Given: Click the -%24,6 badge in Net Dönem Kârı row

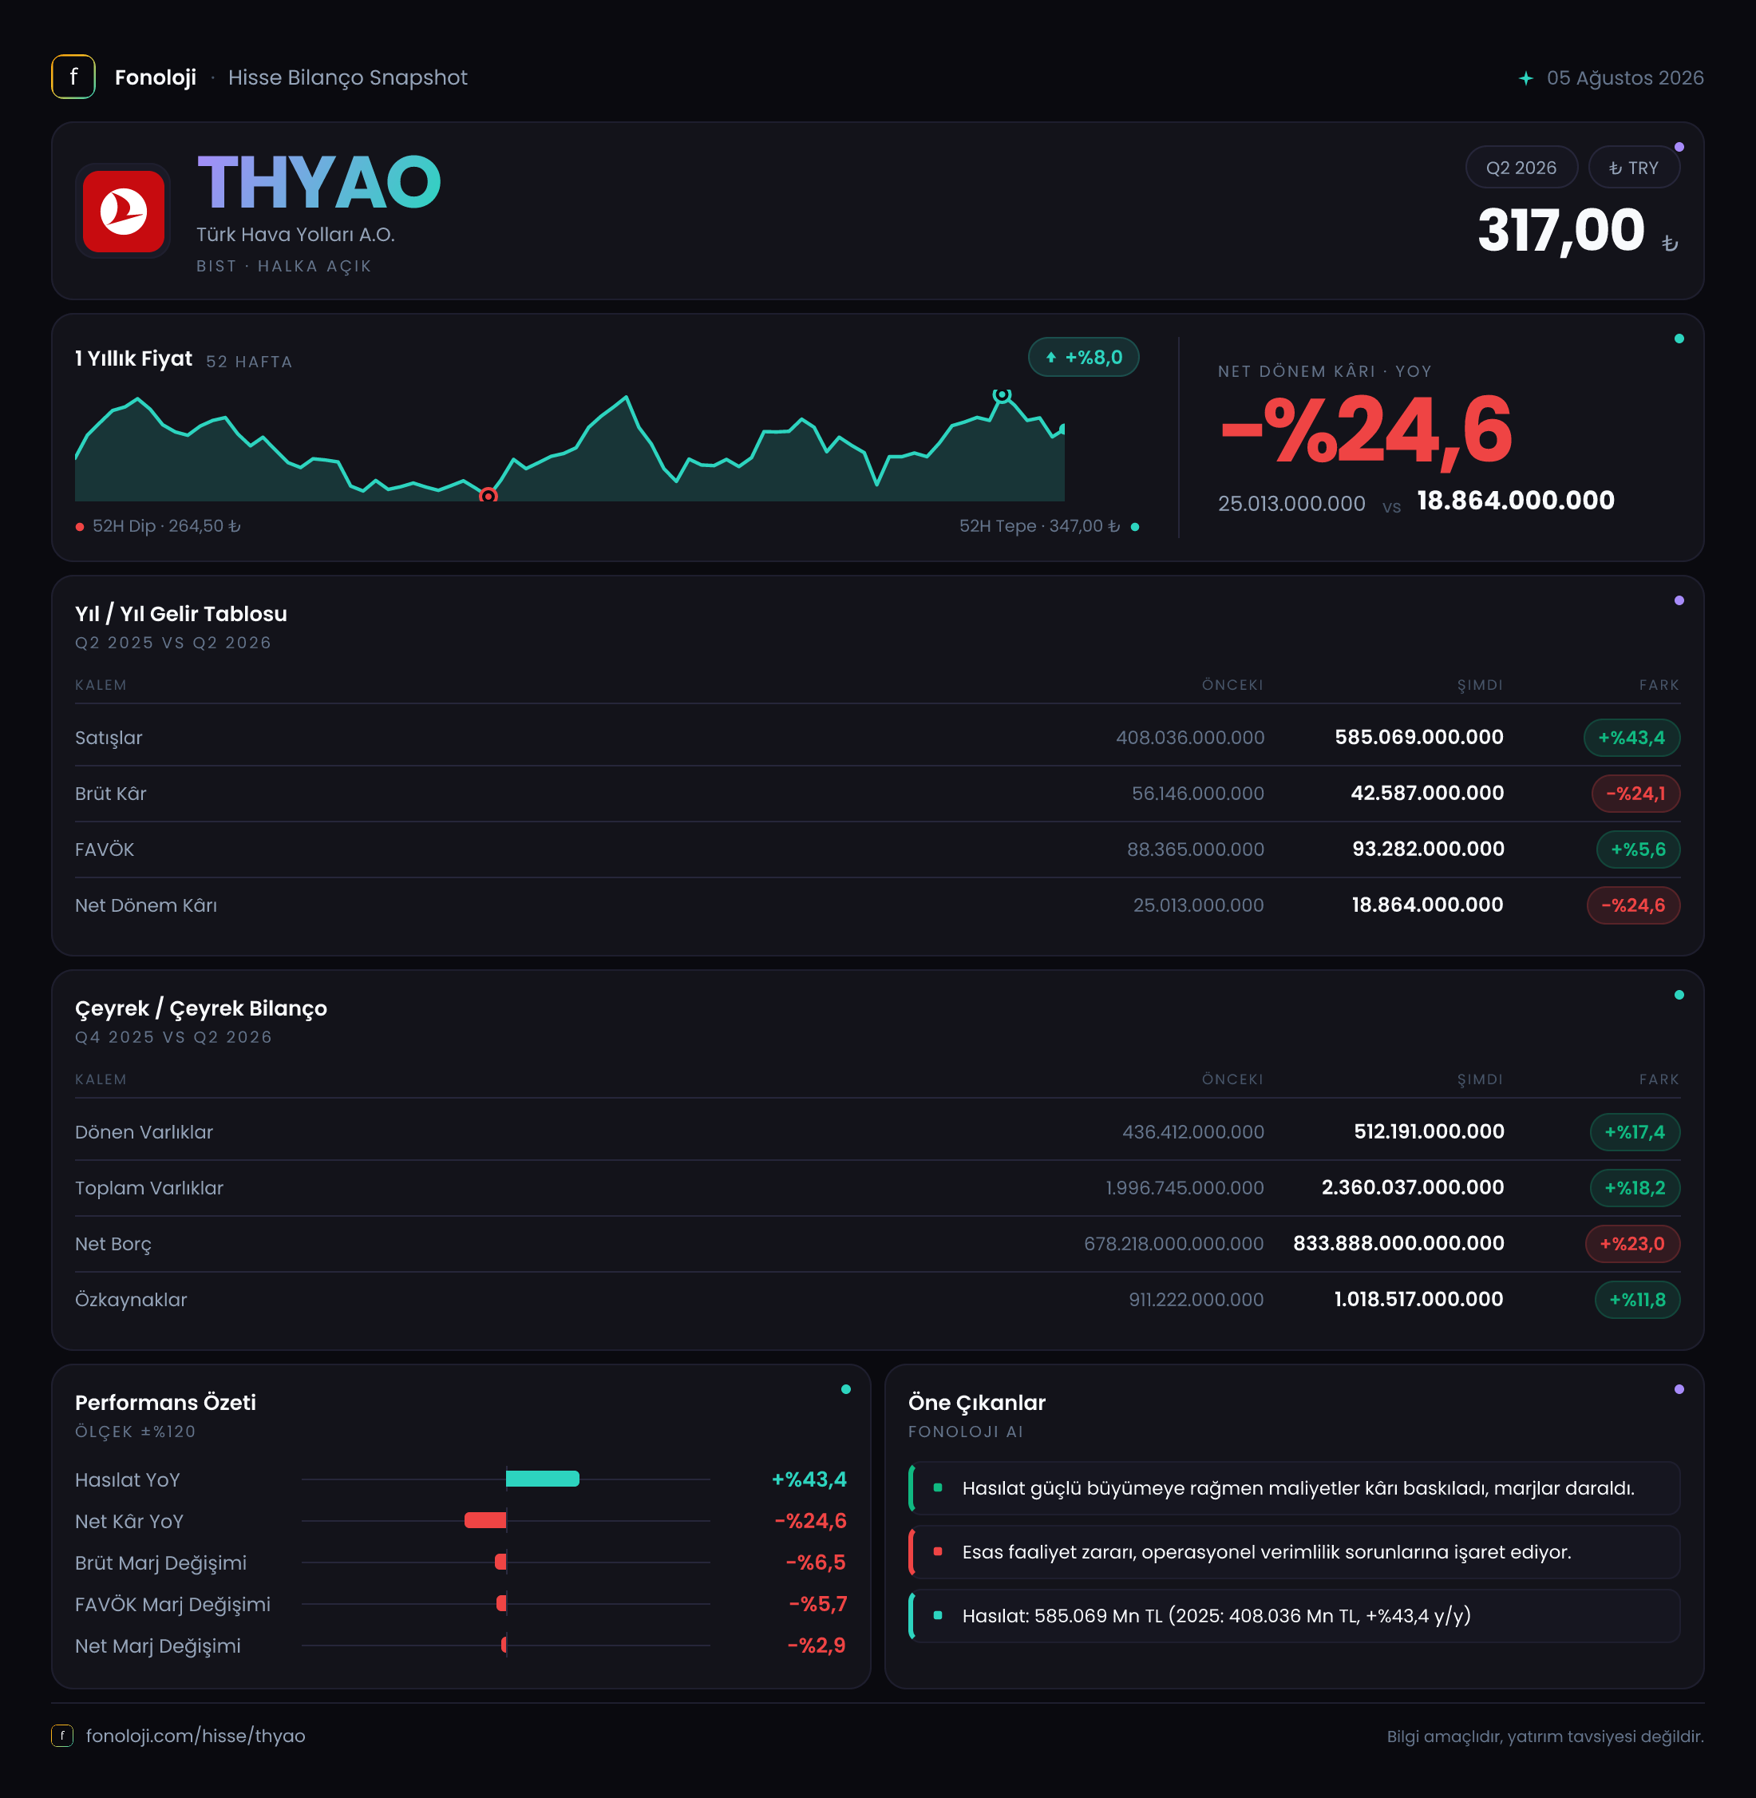Looking at the screenshot, I should click(x=1633, y=905).
